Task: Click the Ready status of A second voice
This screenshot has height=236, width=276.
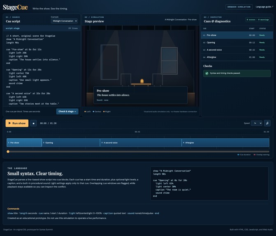Action: point(262,50)
